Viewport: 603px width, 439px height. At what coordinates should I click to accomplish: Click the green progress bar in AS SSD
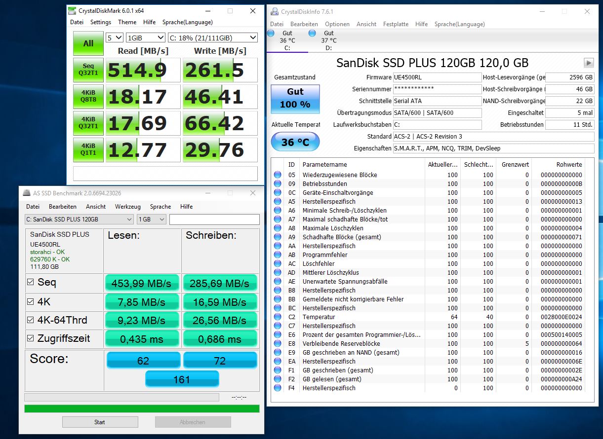coord(142,408)
